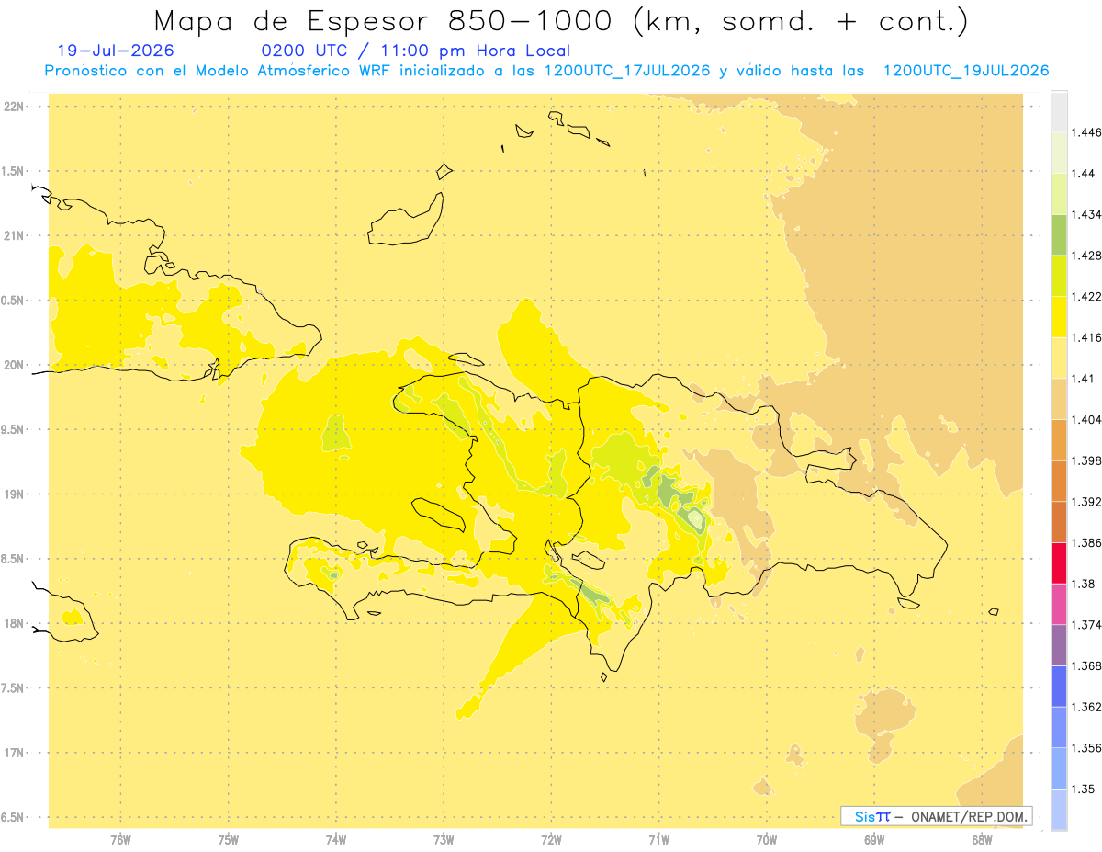Click the latitude label '21N'
The height and width of the screenshot is (852, 1102).
14,235
